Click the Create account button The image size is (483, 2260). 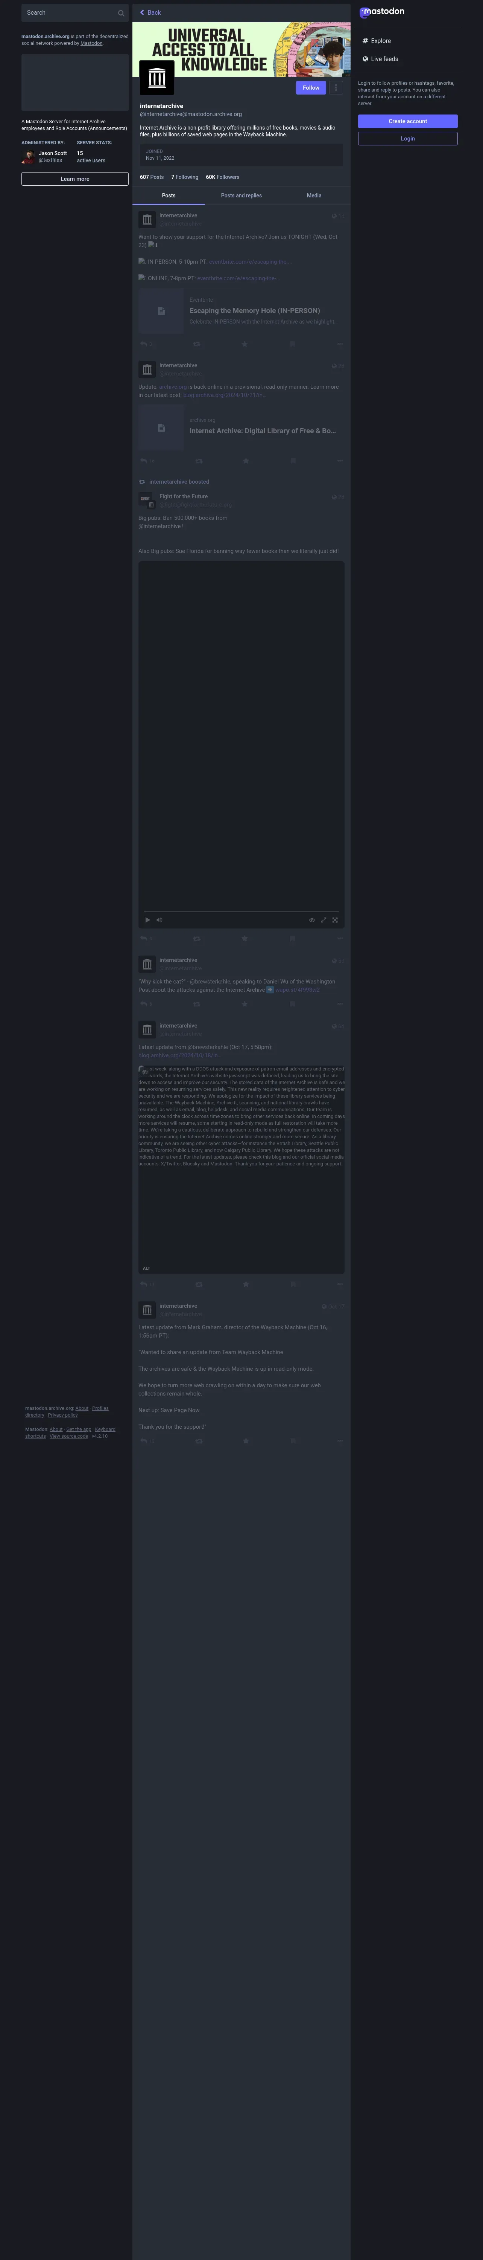pos(408,121)
